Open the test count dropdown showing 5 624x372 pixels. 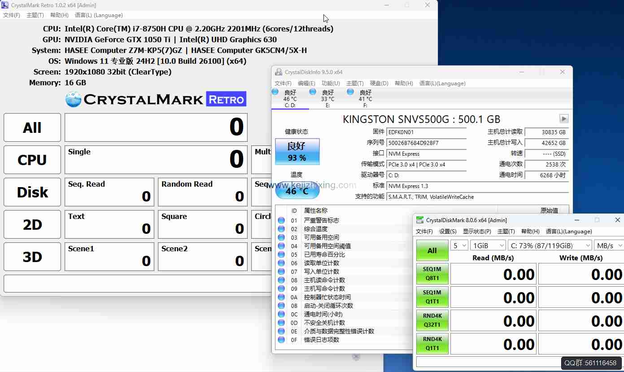[459, 245]
